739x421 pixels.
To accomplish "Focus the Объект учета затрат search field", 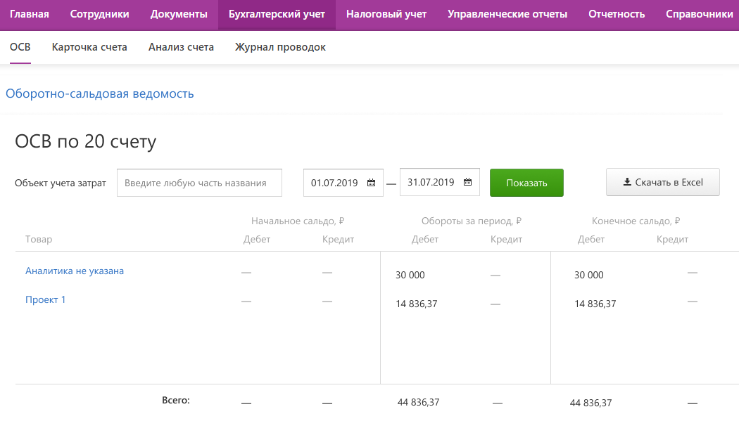I will pos(199,183).
